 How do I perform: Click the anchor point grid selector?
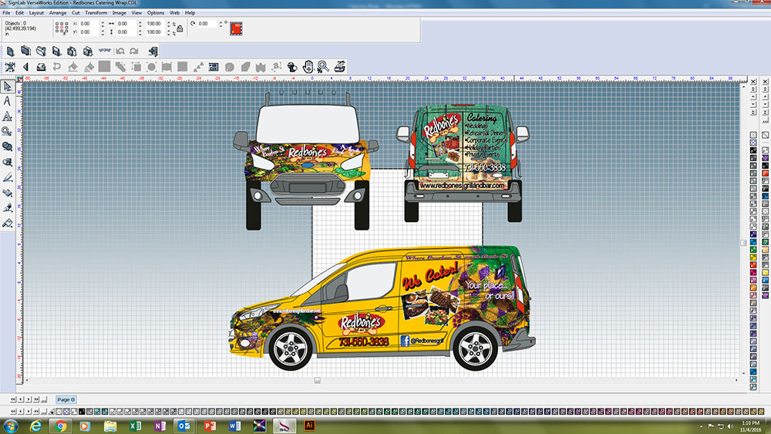point(62,28)
